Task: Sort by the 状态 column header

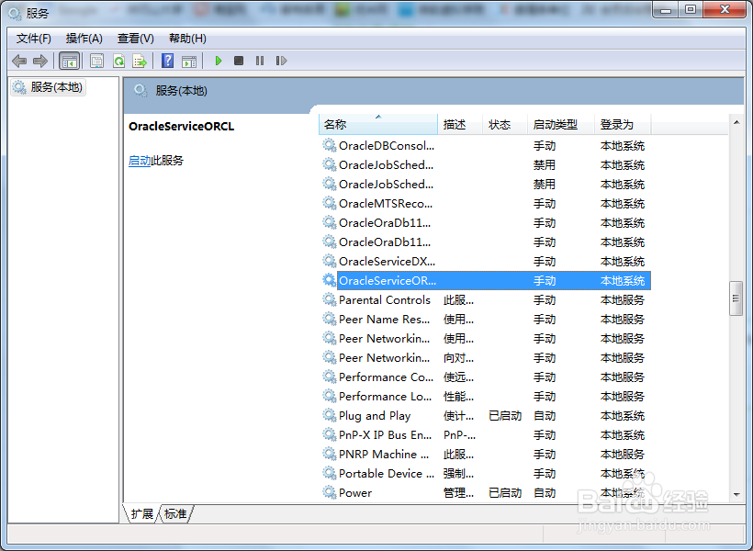Action: coord(505,124)
